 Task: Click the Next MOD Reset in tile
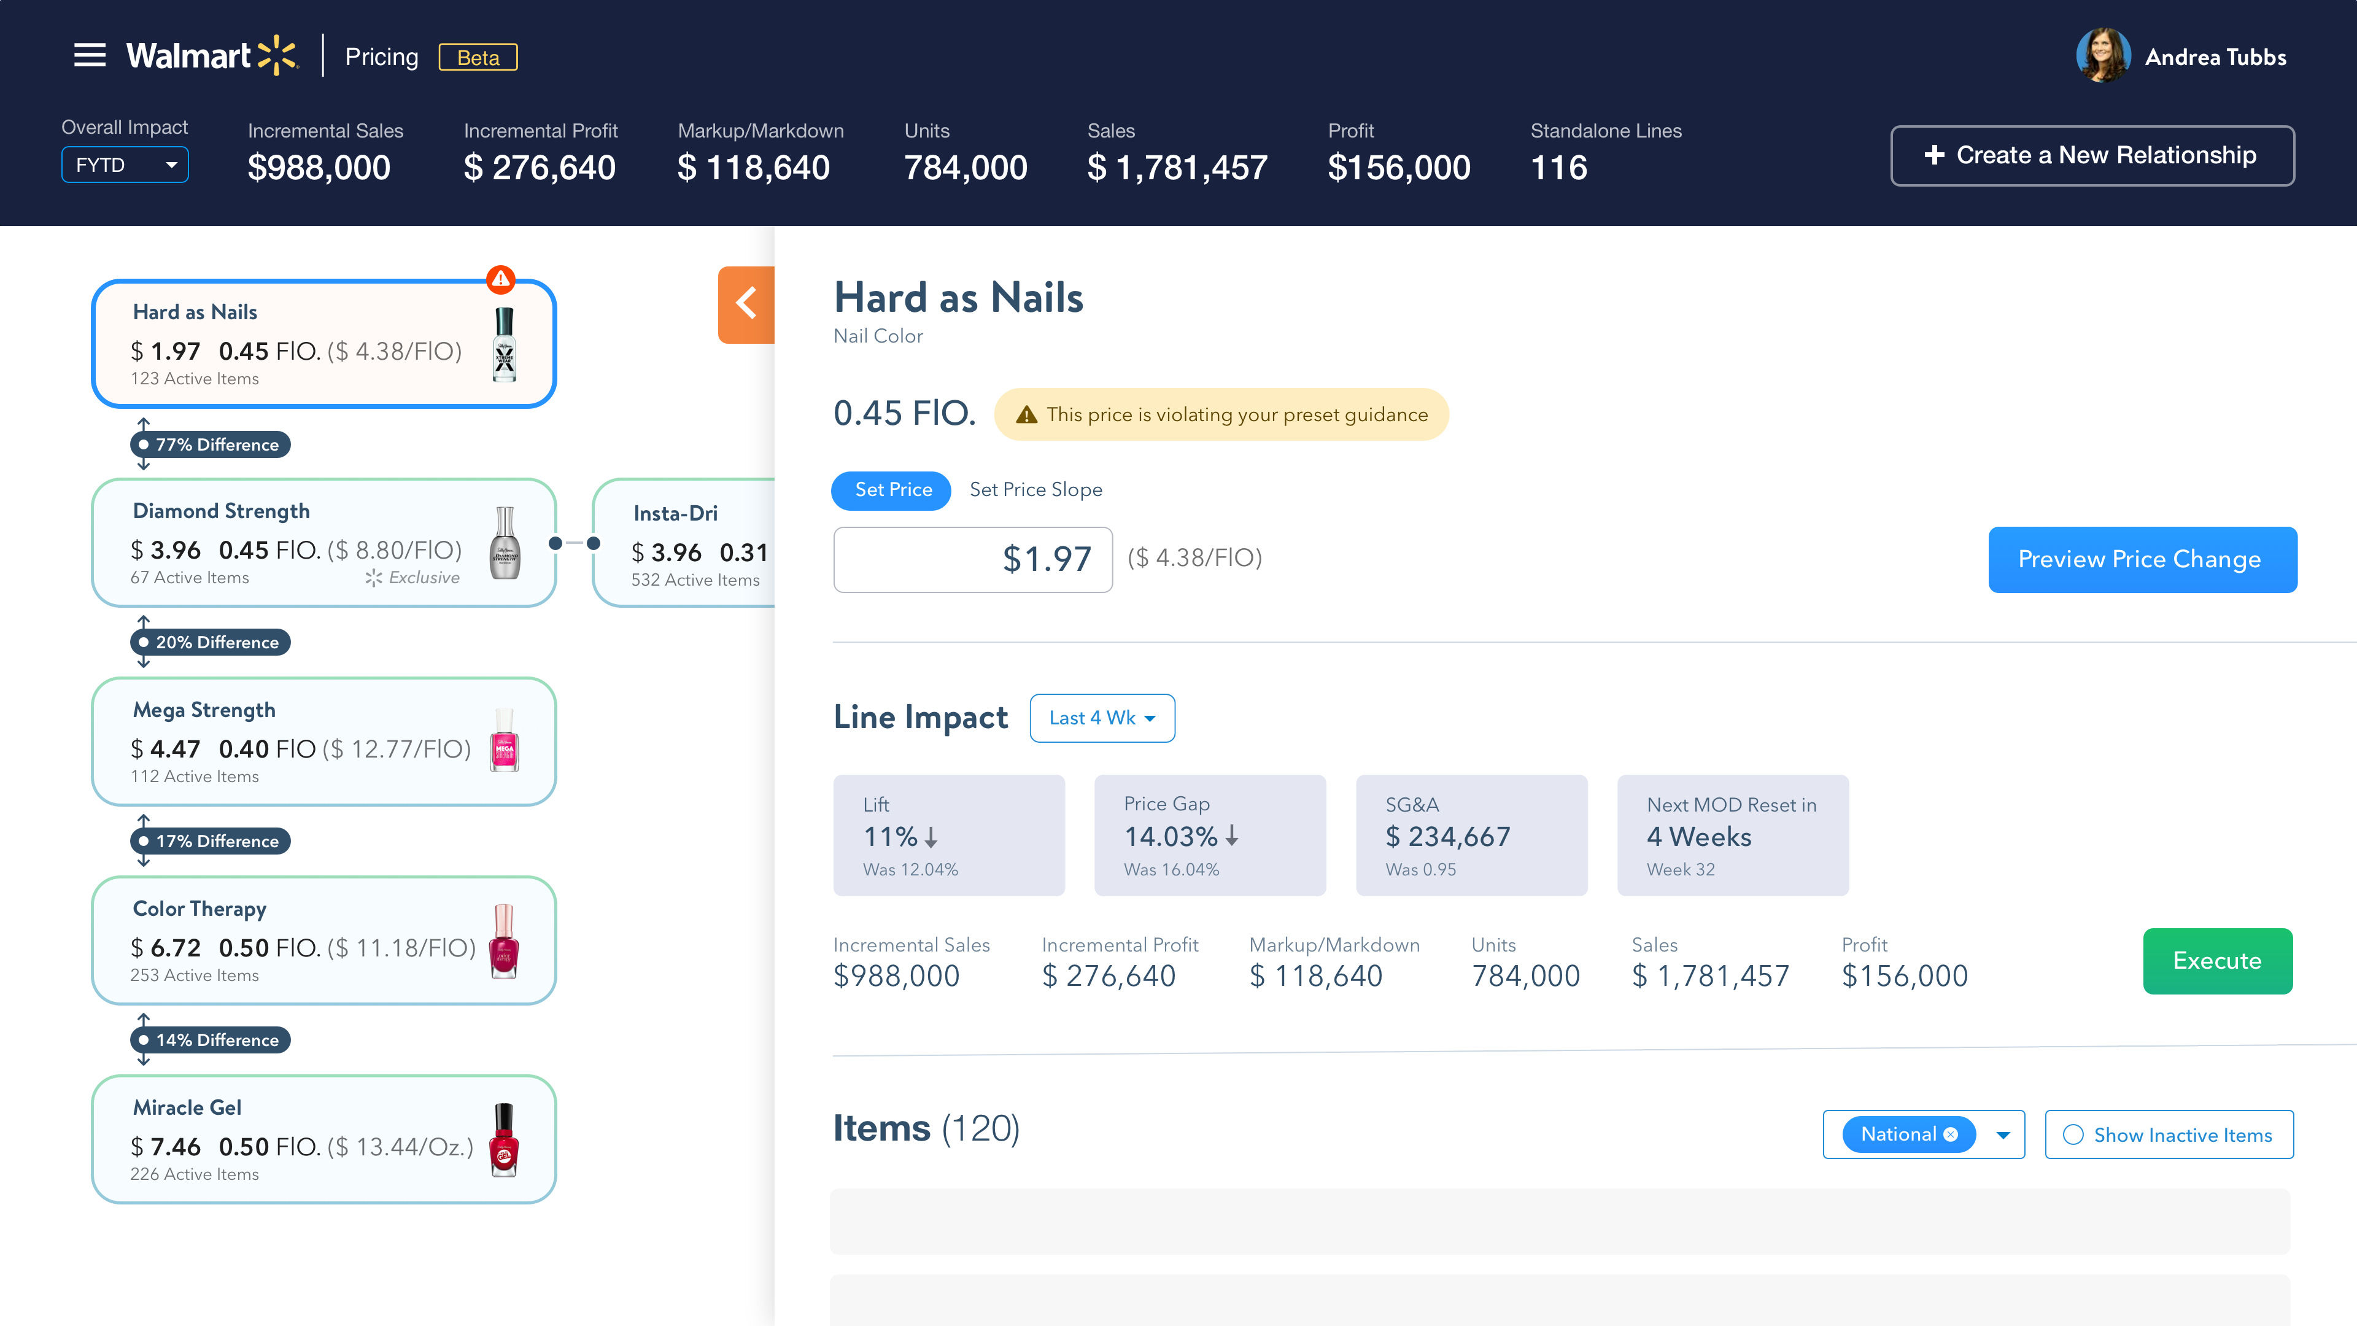[x=1733, y=836]
